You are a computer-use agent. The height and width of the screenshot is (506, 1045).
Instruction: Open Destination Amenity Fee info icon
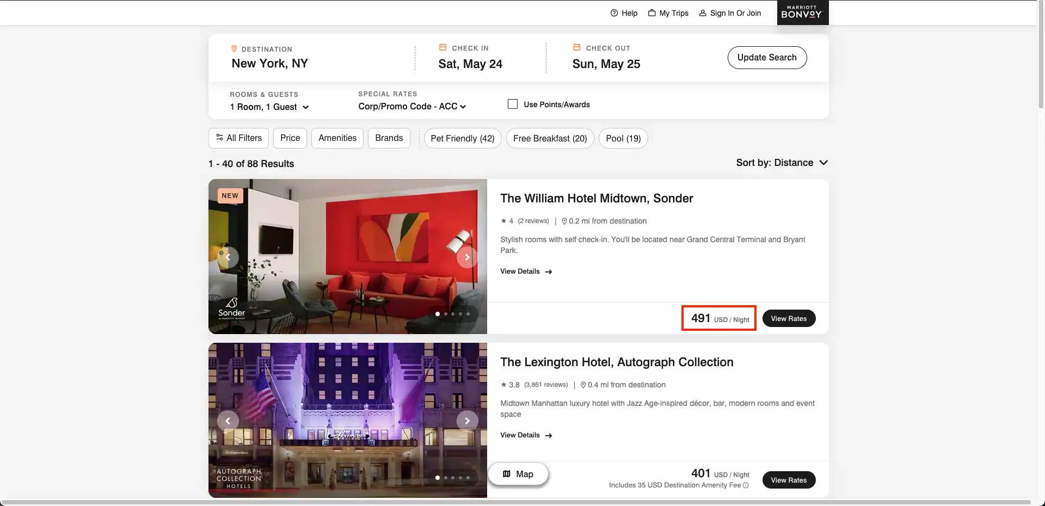coord(746,485)
